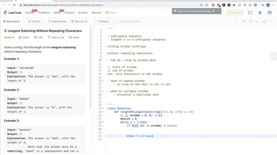Click the red adblock extension icon
Viewport: 277px width, 155px height.
213,5
